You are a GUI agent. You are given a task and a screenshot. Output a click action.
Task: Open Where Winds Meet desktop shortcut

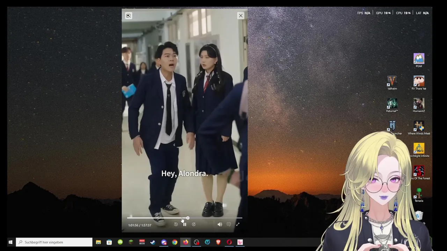(419, 128)
